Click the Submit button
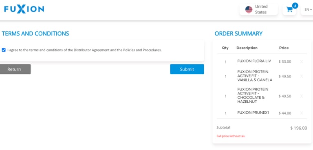 pyautogui.click(x=187, y=69)
